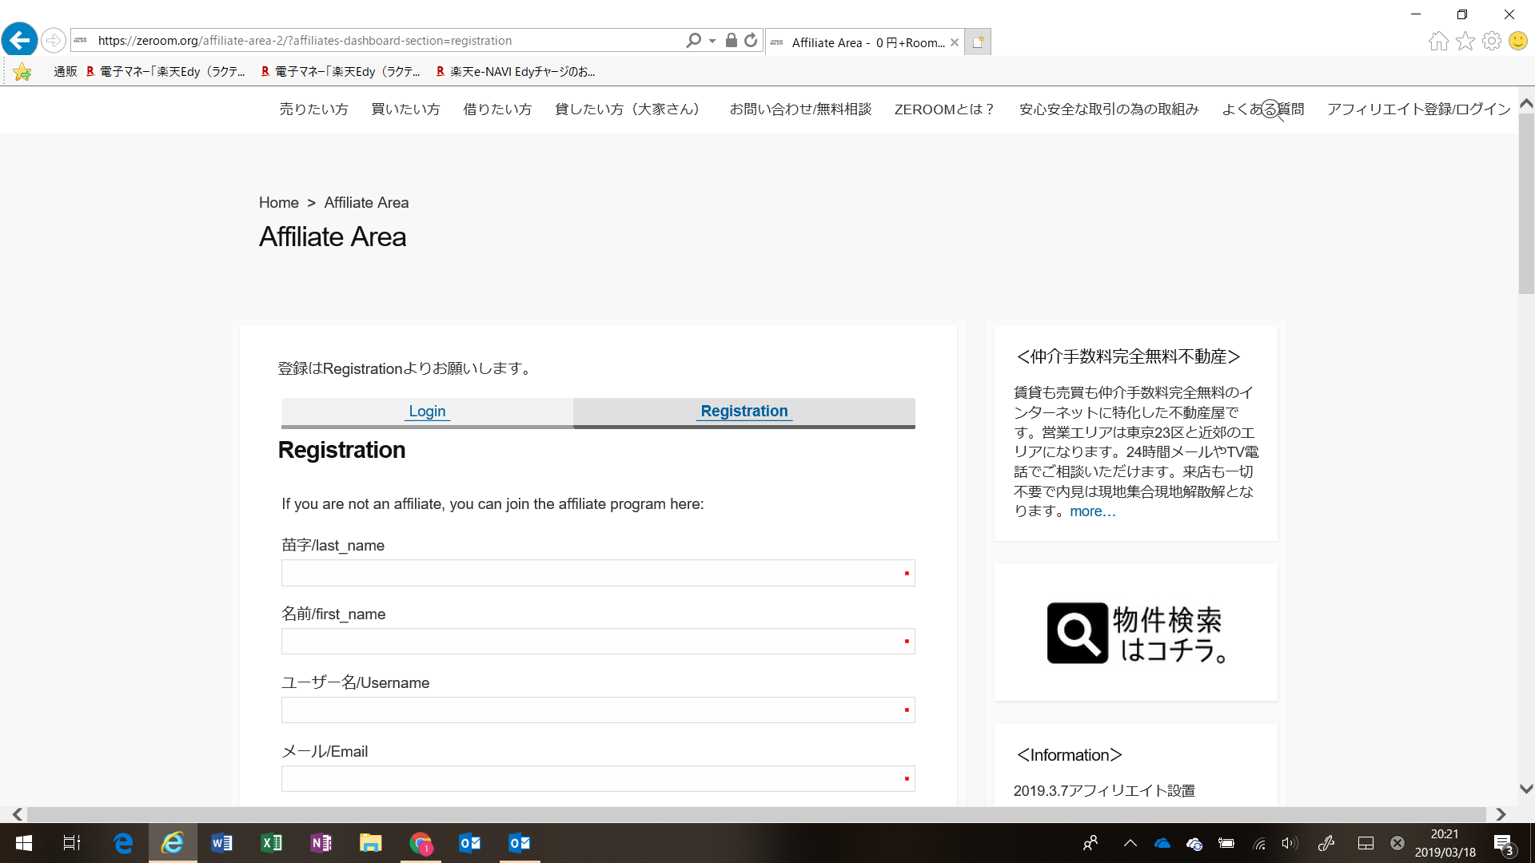
Task: Open the お問い合わせ/無料相談 menu item
Action: coord(800,109)
